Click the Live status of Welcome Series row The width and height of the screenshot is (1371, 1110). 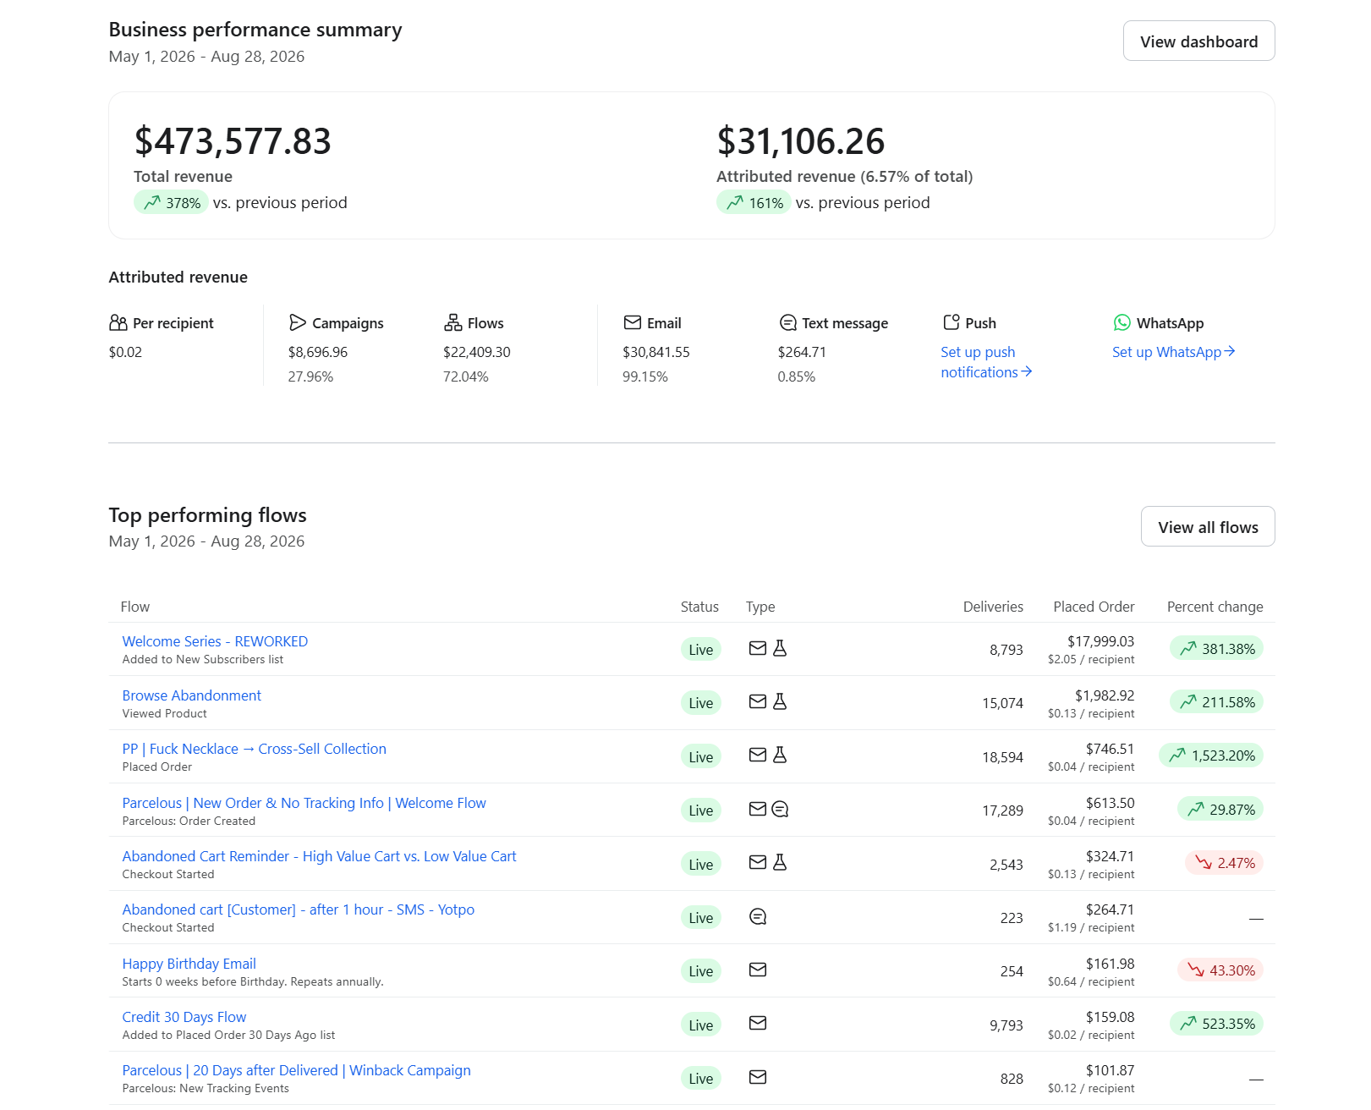click(x=700, y=649)
